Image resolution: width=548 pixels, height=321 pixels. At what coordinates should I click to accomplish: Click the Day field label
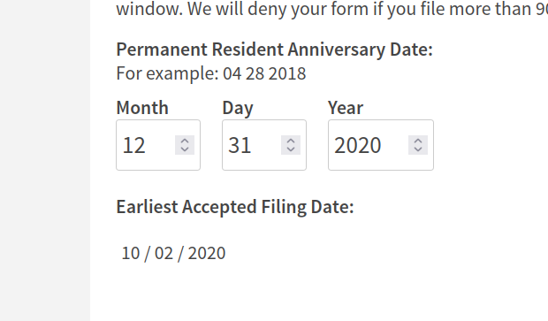point(238,108)
